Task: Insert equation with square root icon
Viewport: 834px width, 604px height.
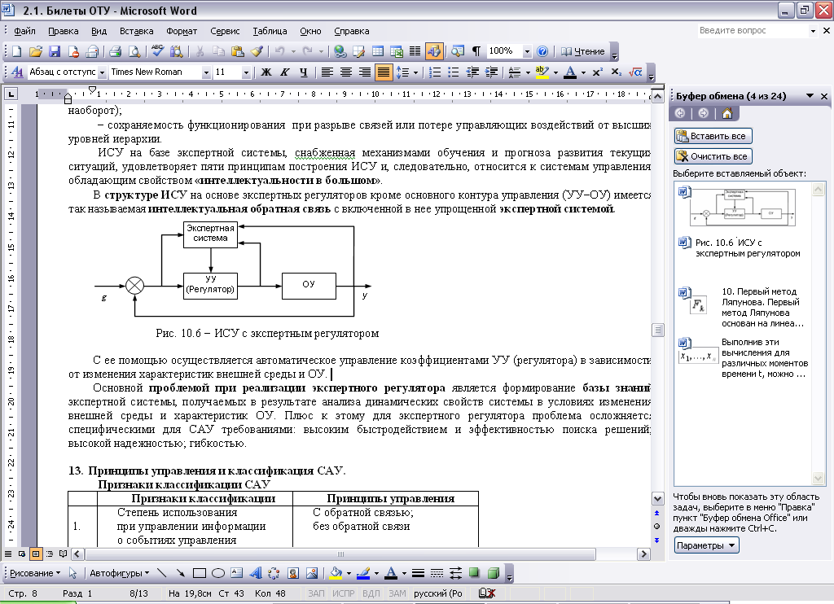Action: coord(635,72)
